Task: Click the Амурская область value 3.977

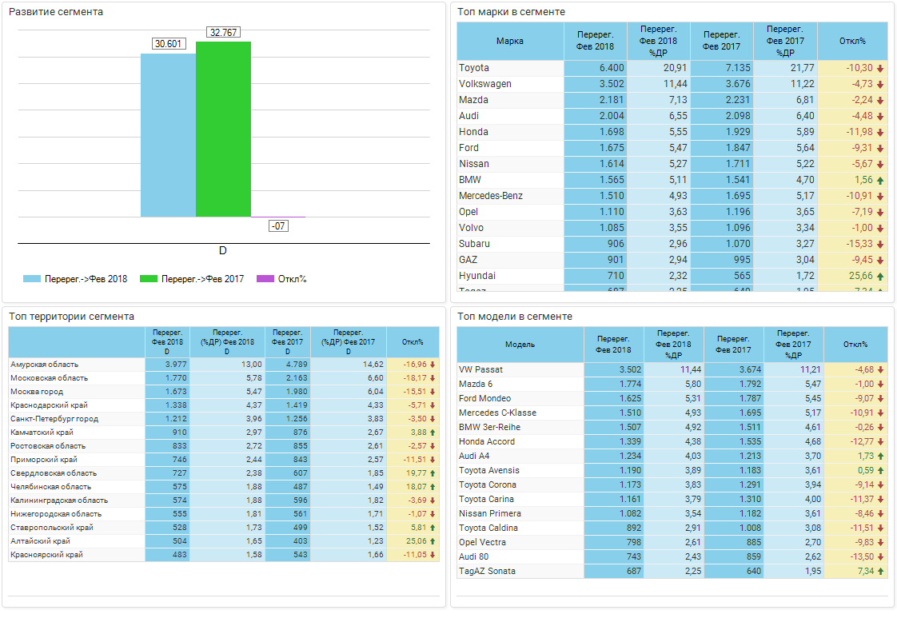Action: [x=167, y=365]
